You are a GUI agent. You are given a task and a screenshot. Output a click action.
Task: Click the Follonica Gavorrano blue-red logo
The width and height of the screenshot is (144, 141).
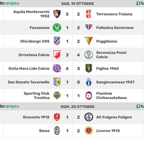pyautogui.click(x=89, y=27)
